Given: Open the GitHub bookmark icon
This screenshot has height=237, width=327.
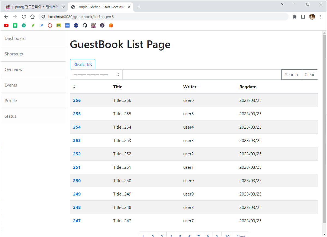Looking at the screenshot, I should 85,25.
